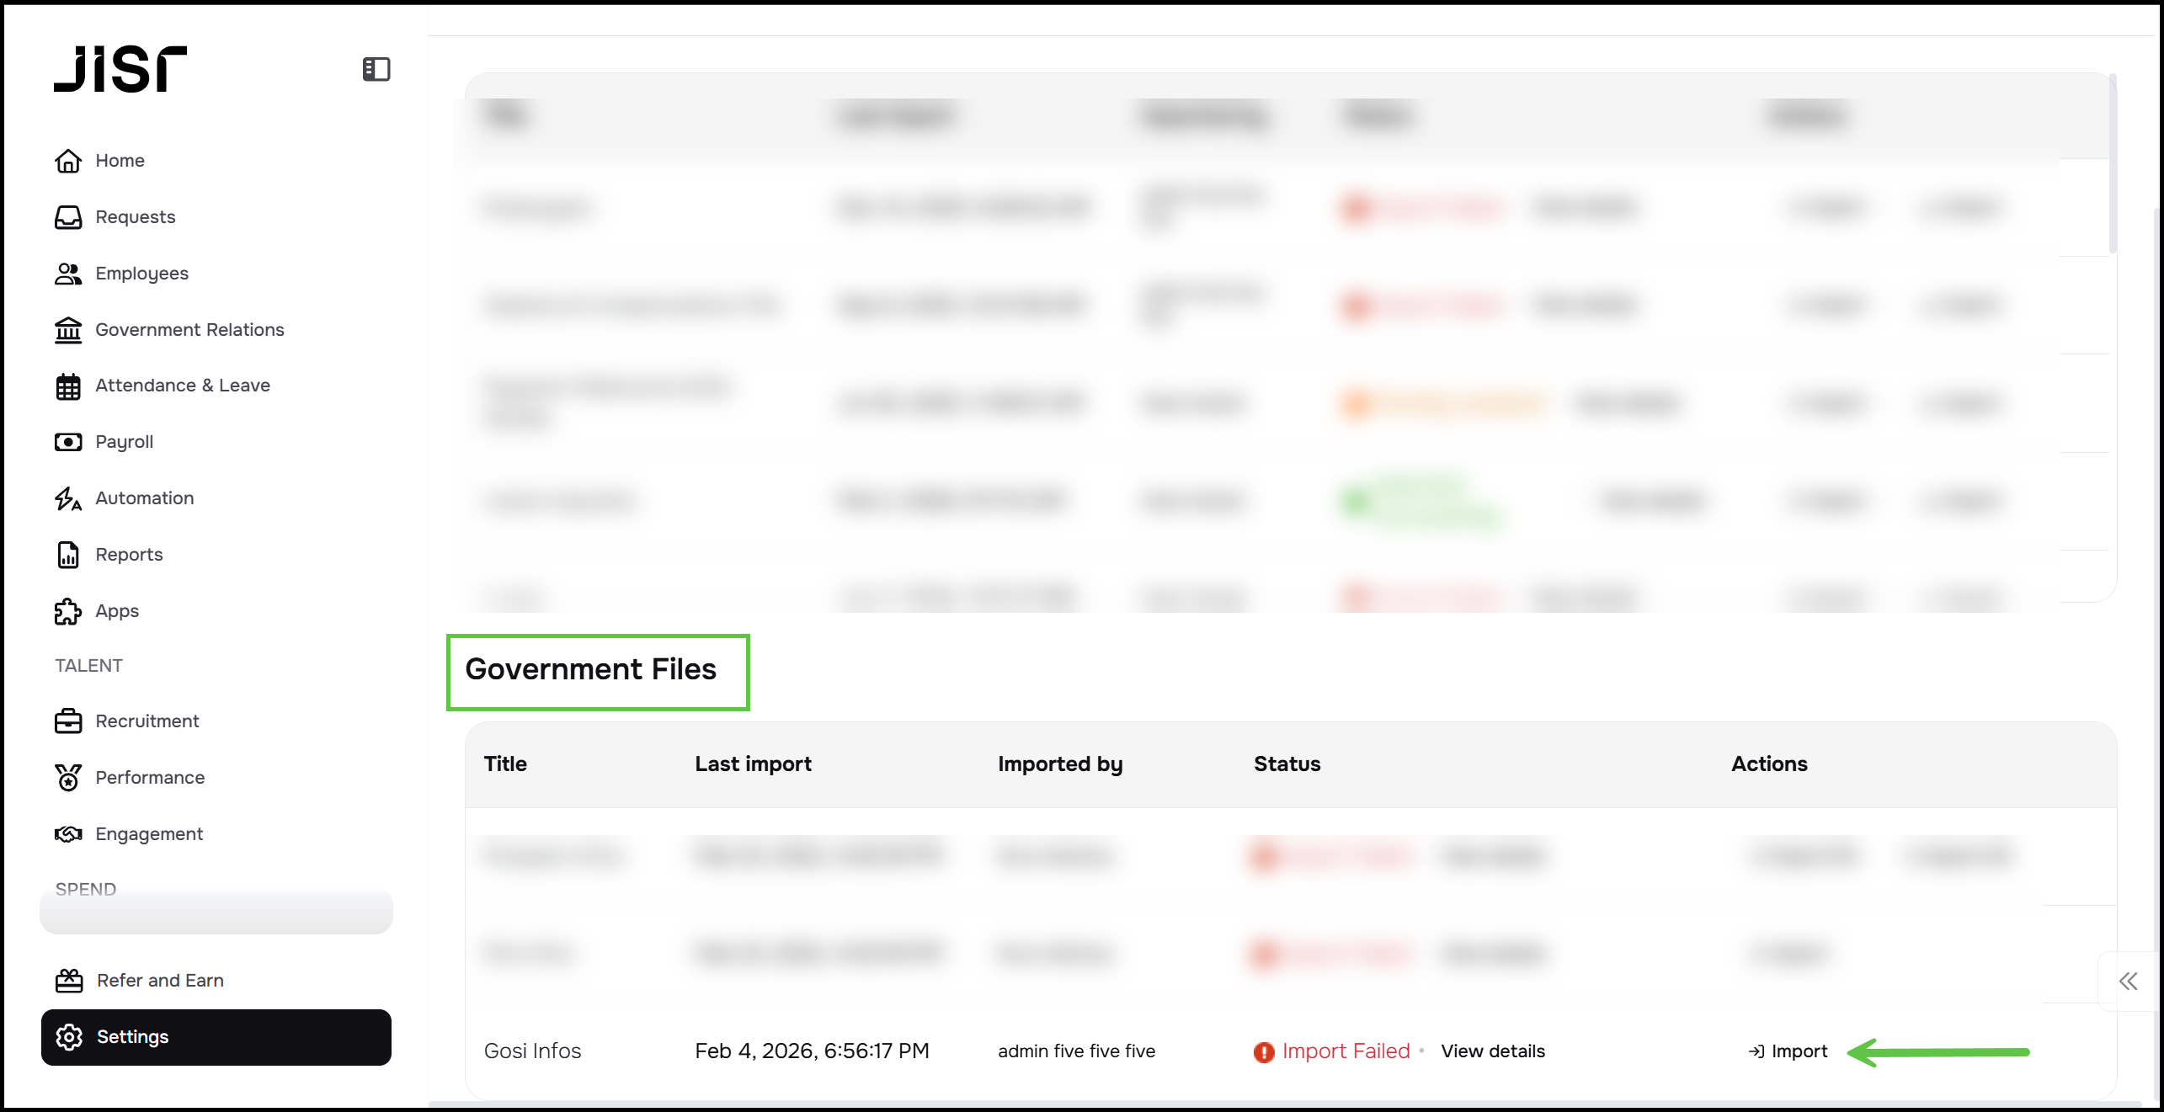
Task: Go to the Performance section
Action: [x=149, y=778]
